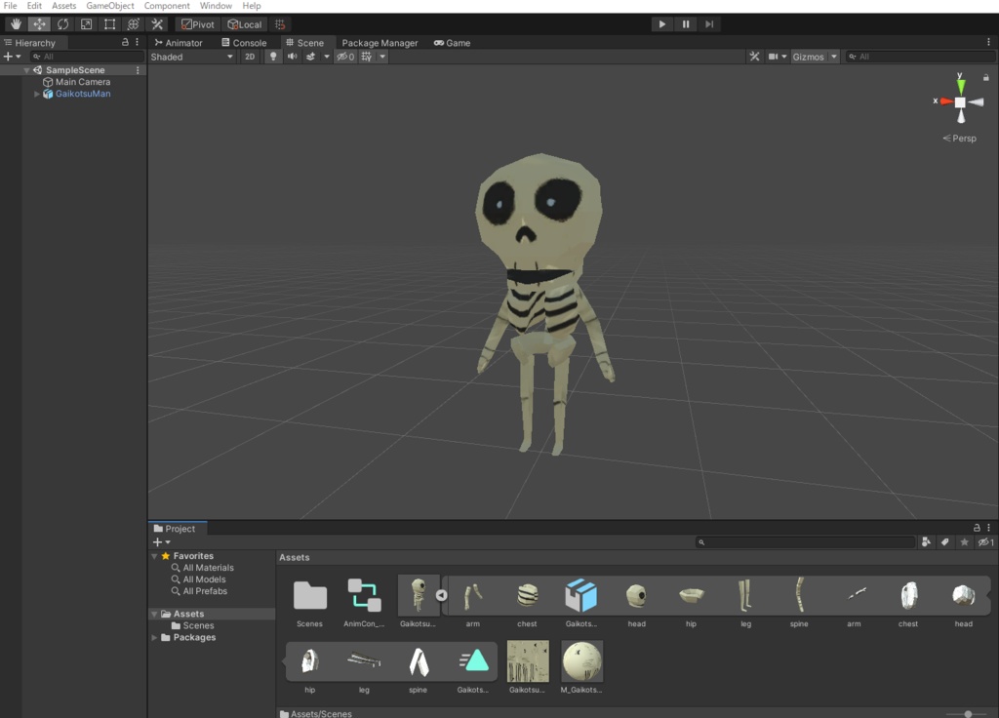
Task: Select the Transform tool
Action: coord(133,24)
